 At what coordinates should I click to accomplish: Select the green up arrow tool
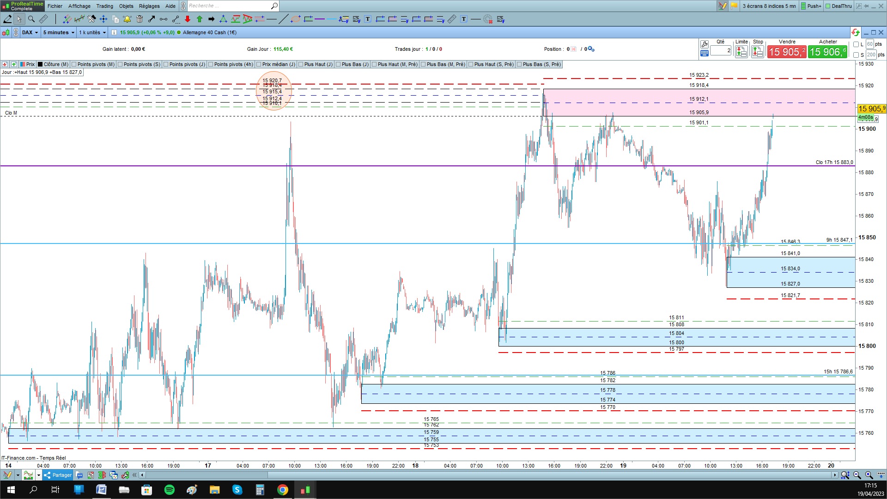[200, 19]
